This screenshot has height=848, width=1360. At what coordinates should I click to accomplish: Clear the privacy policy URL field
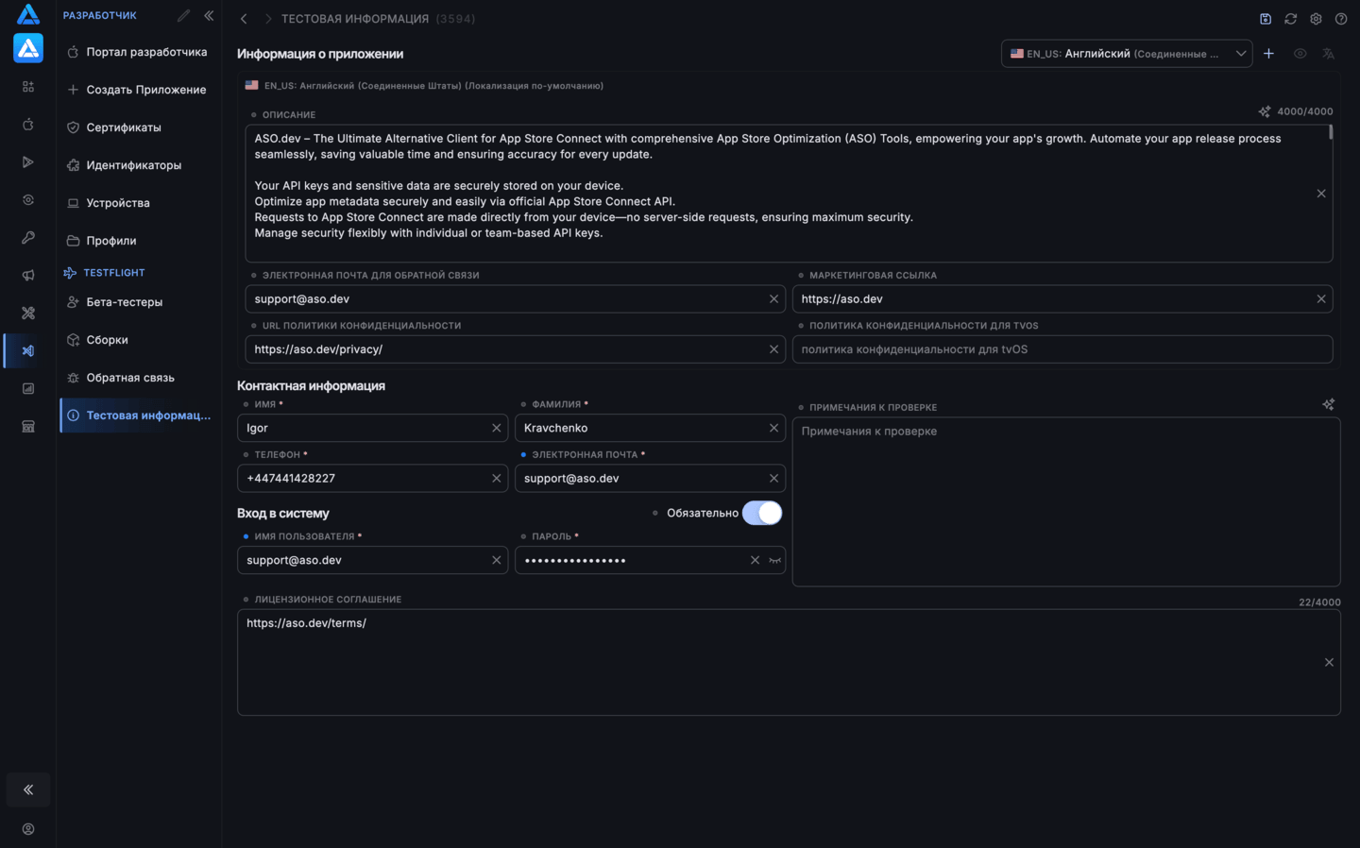[773, 349]
